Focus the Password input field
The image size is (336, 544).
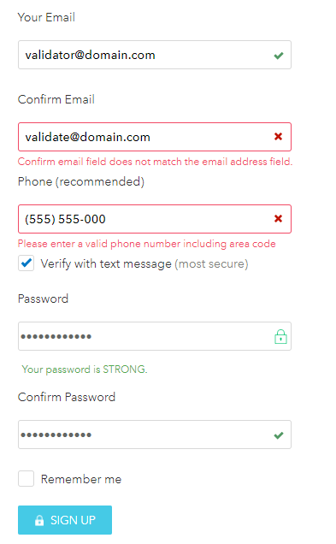155,336
